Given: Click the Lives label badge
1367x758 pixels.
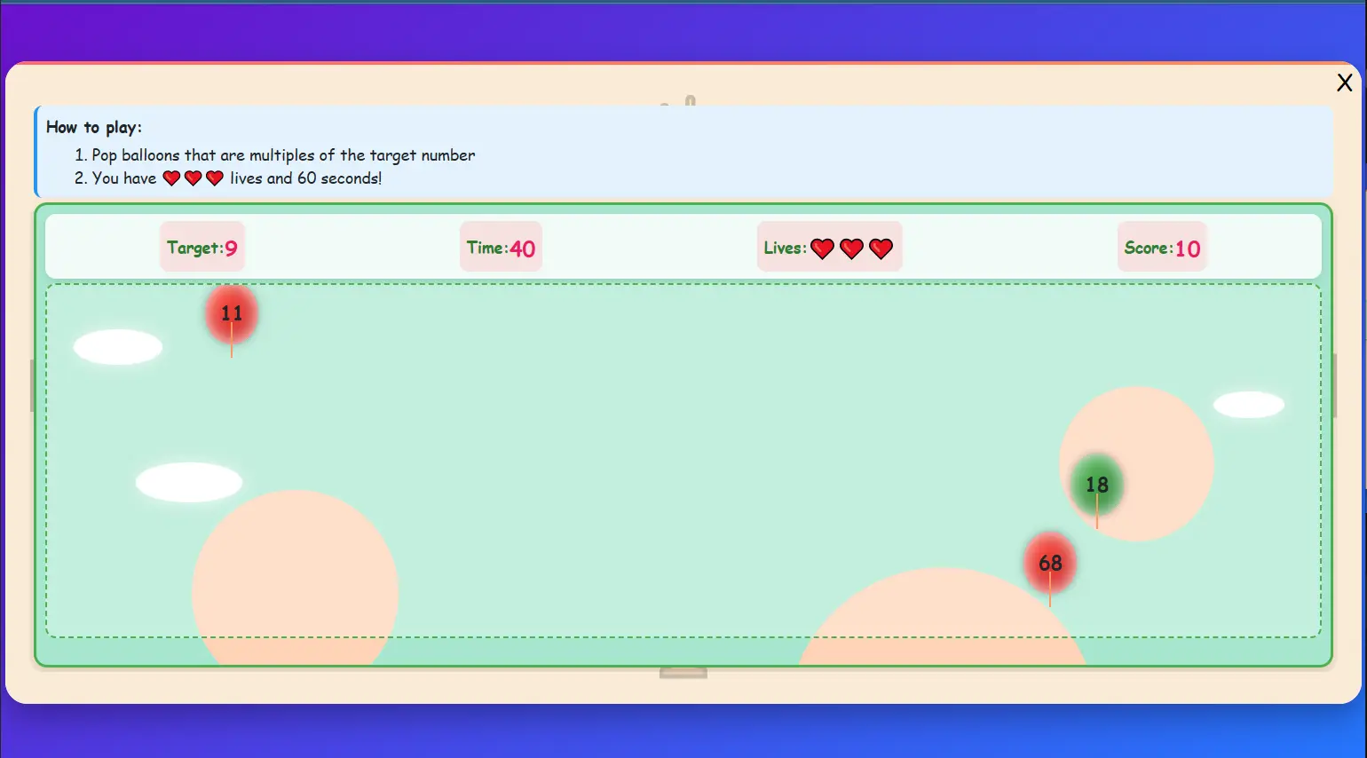Looking at the screenshot, I should (785, 247).
